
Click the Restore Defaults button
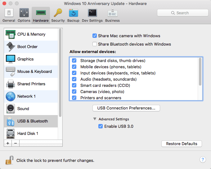tap(182, 144)
